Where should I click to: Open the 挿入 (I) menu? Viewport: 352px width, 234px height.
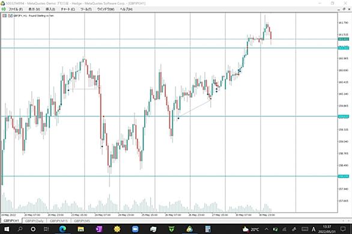click(50, 9)
